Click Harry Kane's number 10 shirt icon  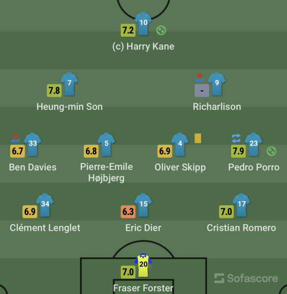tap(143, 24)
